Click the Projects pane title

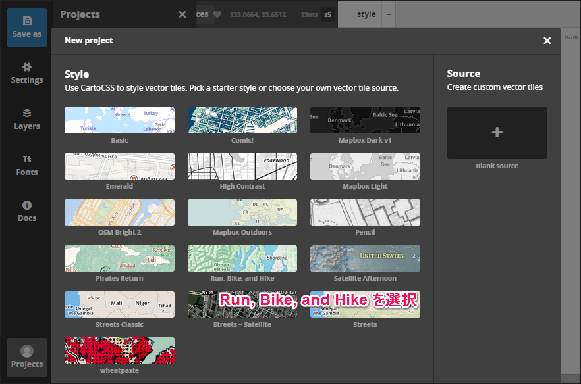[x=80, y=14]
